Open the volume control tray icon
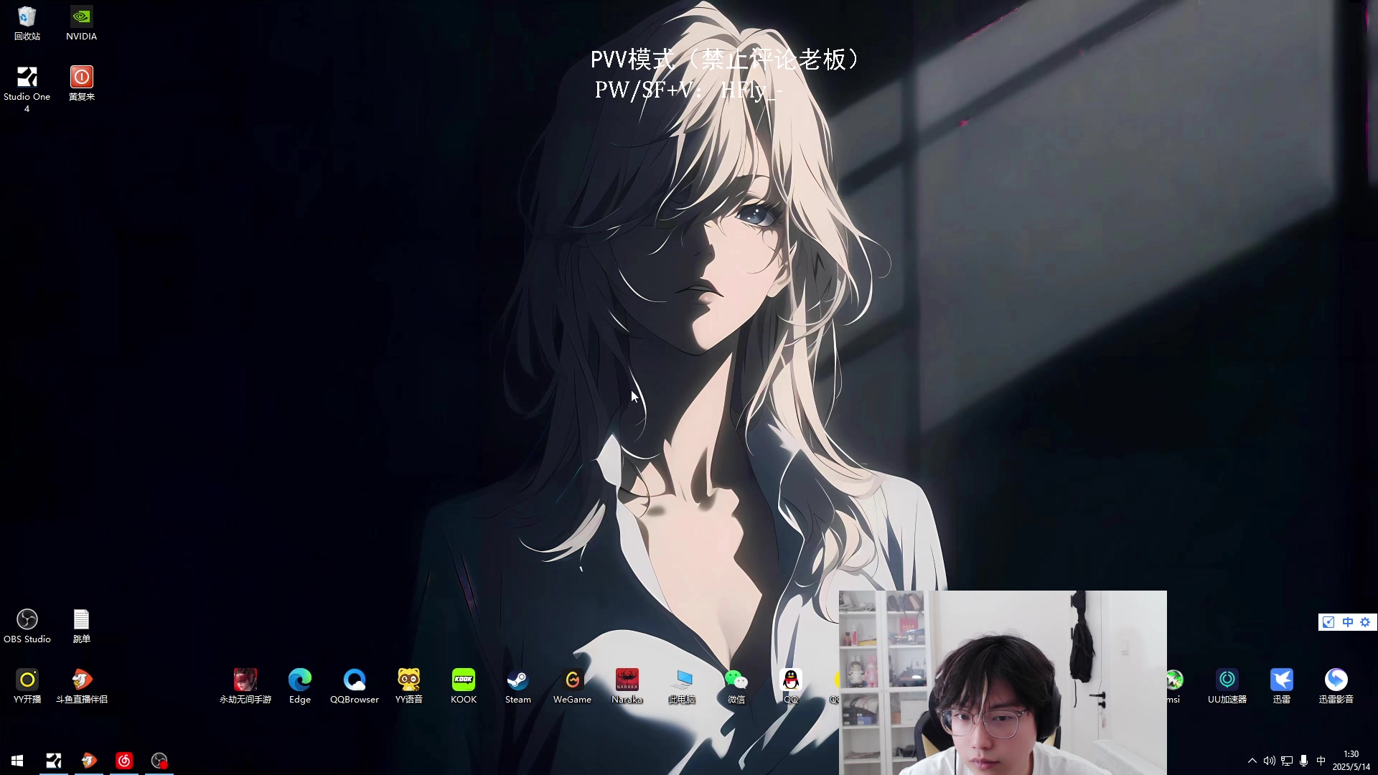Image resolution: width=1378 pixels, height=775 pixels. tap(1270, 761)
